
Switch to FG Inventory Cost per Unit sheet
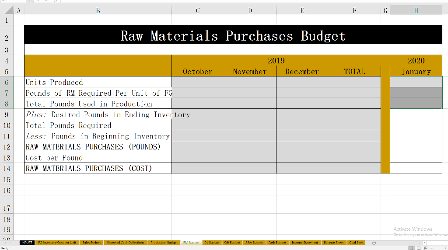(57, 243)
